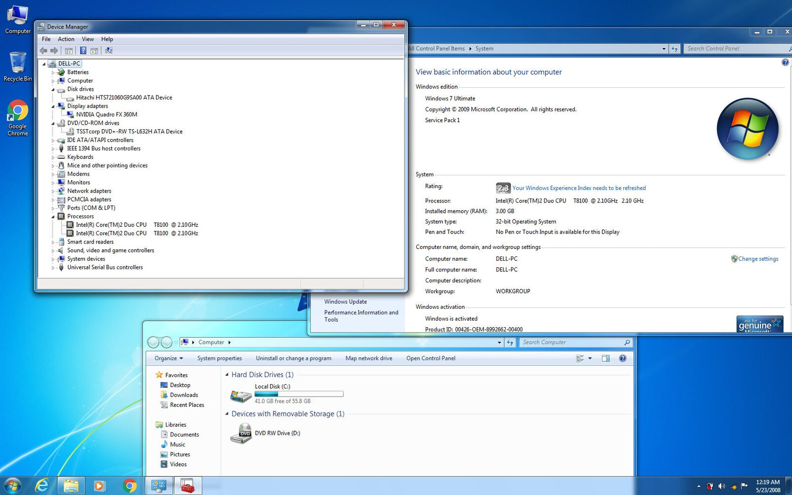This screenshot has height=495, width=792.
Task: Open the Organize dropdown in Computer window
Action: pos(167,358)
